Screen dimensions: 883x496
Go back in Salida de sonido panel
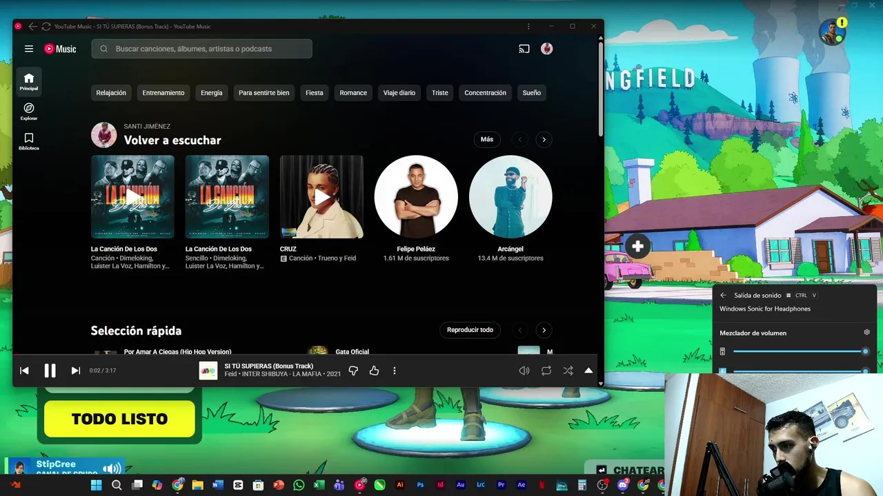(723, 295)
